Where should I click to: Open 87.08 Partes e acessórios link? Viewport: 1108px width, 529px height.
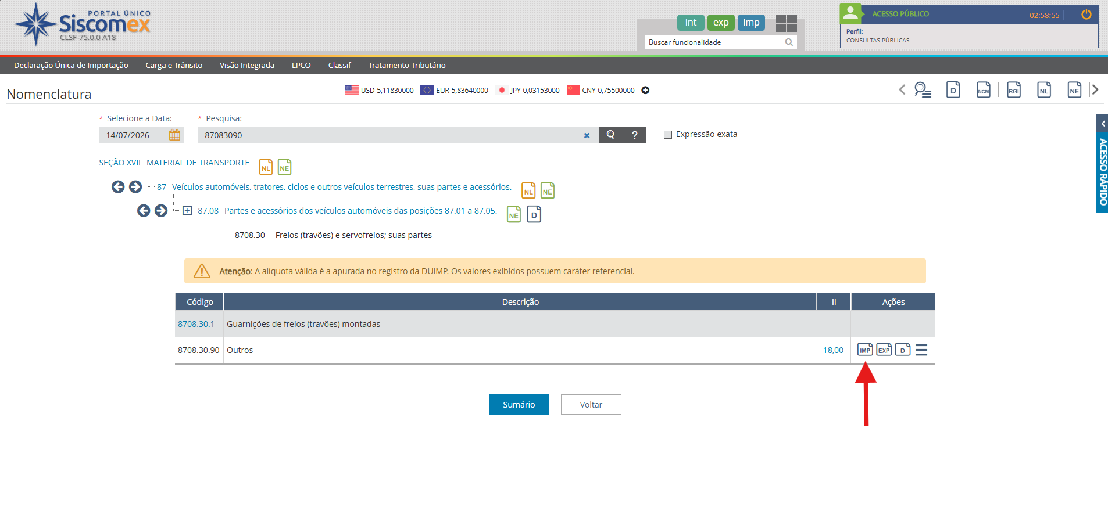click(x=360, y=211)
